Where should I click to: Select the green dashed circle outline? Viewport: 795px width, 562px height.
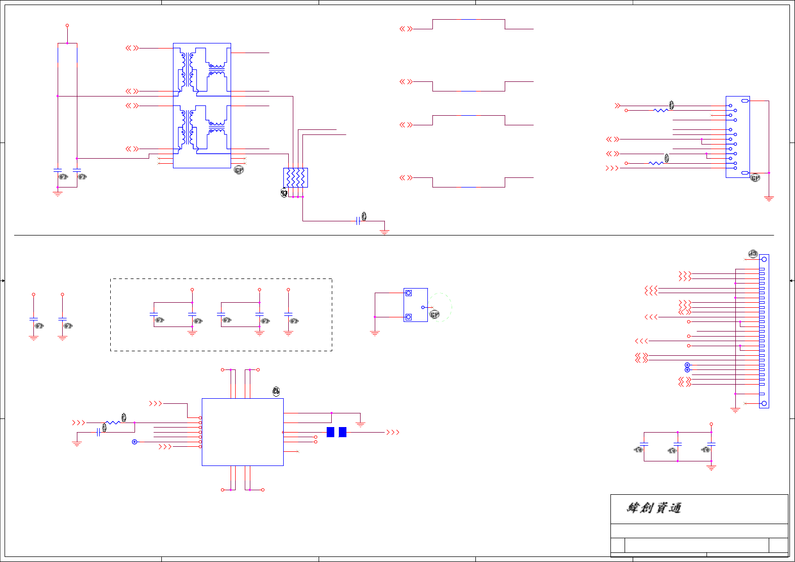(440, 307)
